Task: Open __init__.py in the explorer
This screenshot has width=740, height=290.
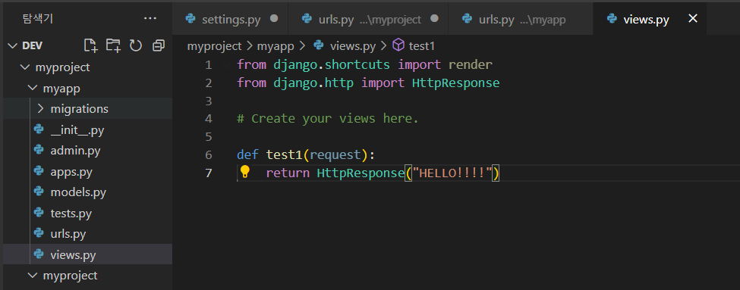Action: tap(77, 130)
